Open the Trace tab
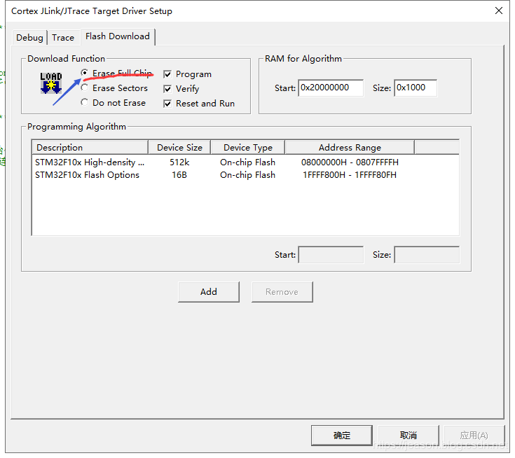Viewport: 515px width, 458px height. pyautogui.click(x=63, y=37)
